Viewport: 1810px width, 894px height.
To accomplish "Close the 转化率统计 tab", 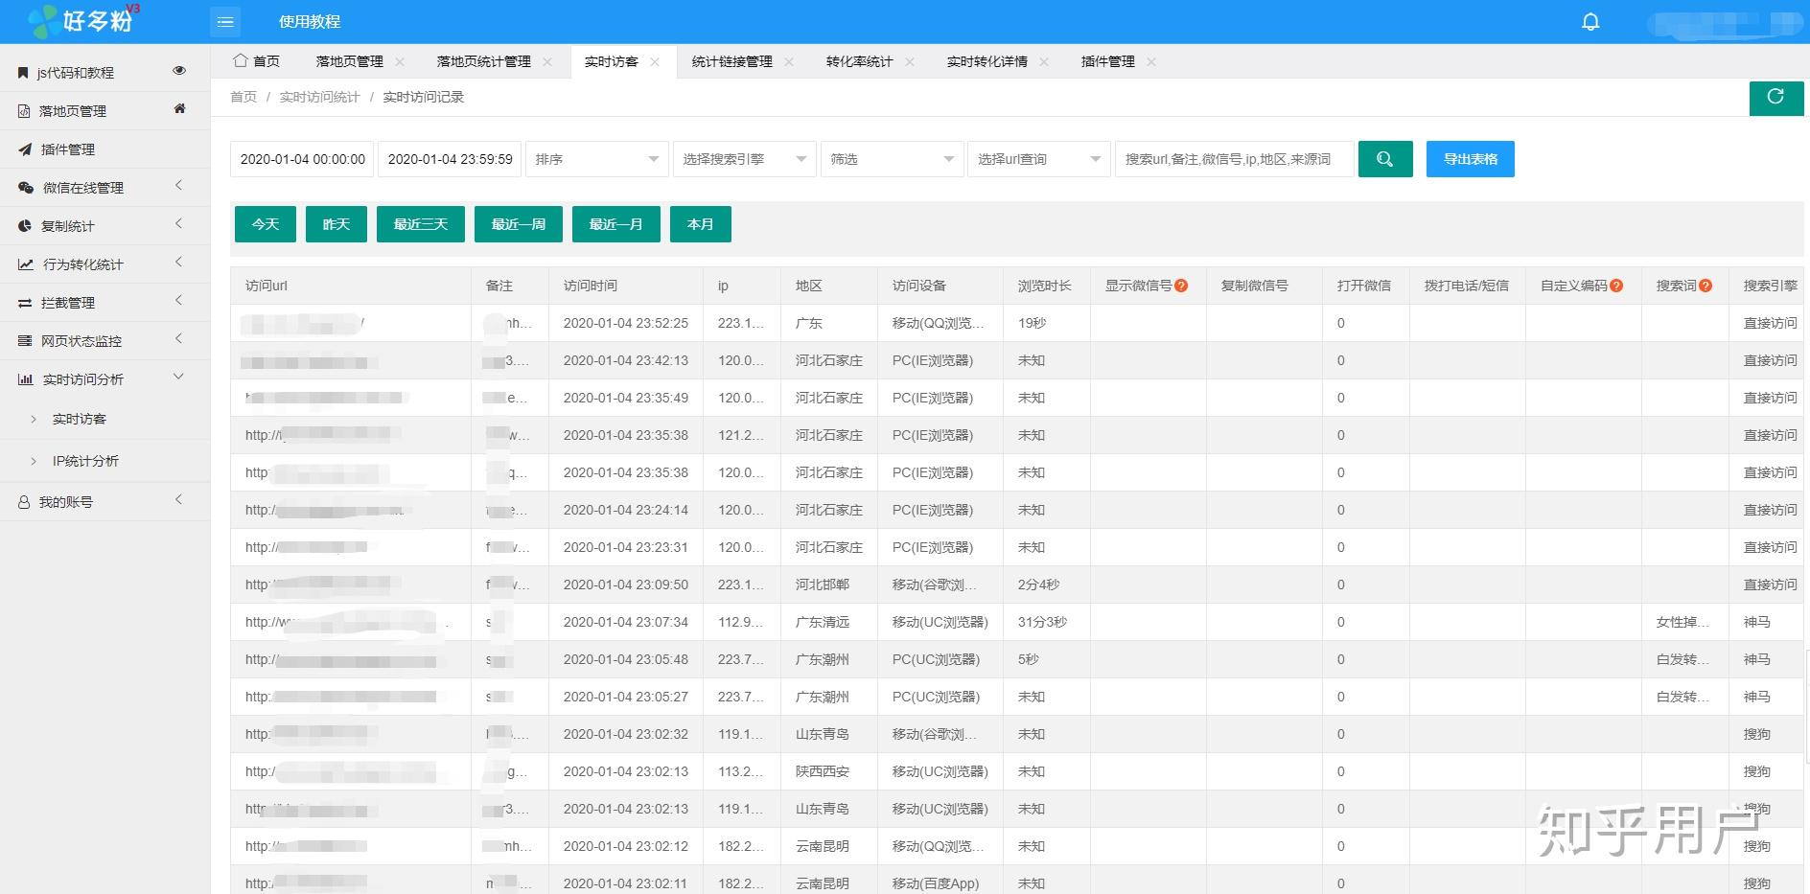I will click(910, 61).
